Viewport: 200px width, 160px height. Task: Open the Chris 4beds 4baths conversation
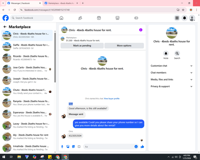[x=27, y=35]
